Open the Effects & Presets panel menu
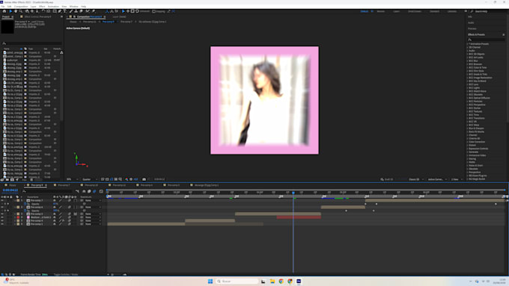 click(504, 34)
